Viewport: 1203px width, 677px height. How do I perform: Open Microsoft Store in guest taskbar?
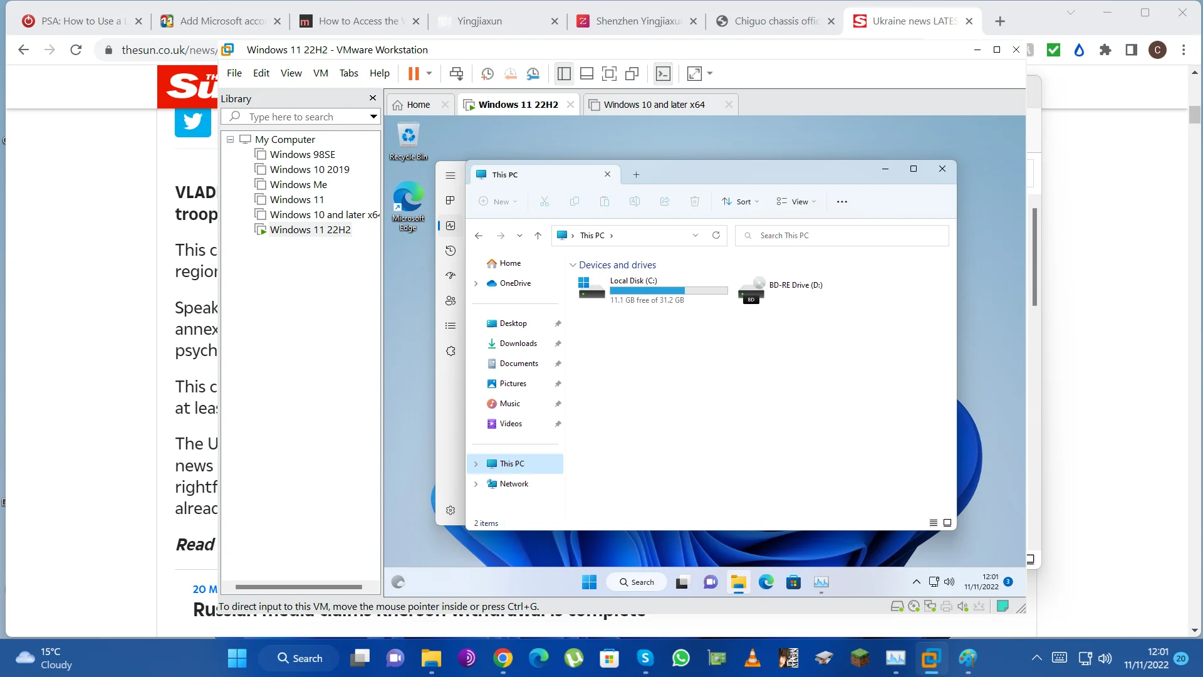point(794,582)
